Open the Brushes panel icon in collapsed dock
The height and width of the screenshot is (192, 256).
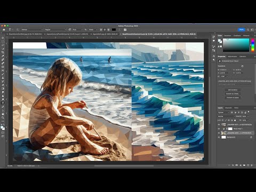[x=214, y=47]
